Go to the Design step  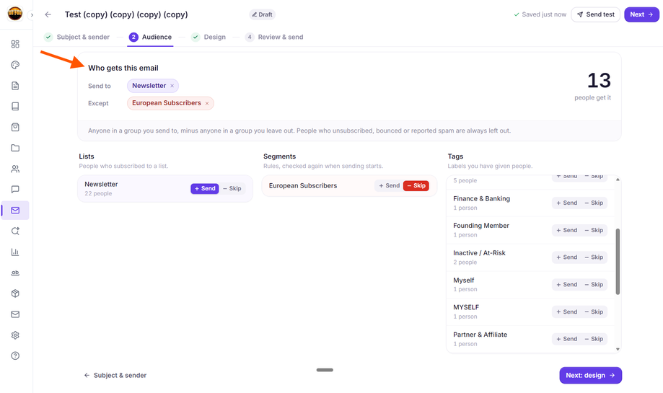click(208, 37)
